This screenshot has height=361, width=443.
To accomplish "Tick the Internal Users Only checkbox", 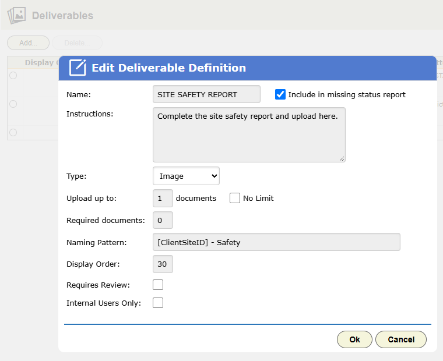I will 158,303.
